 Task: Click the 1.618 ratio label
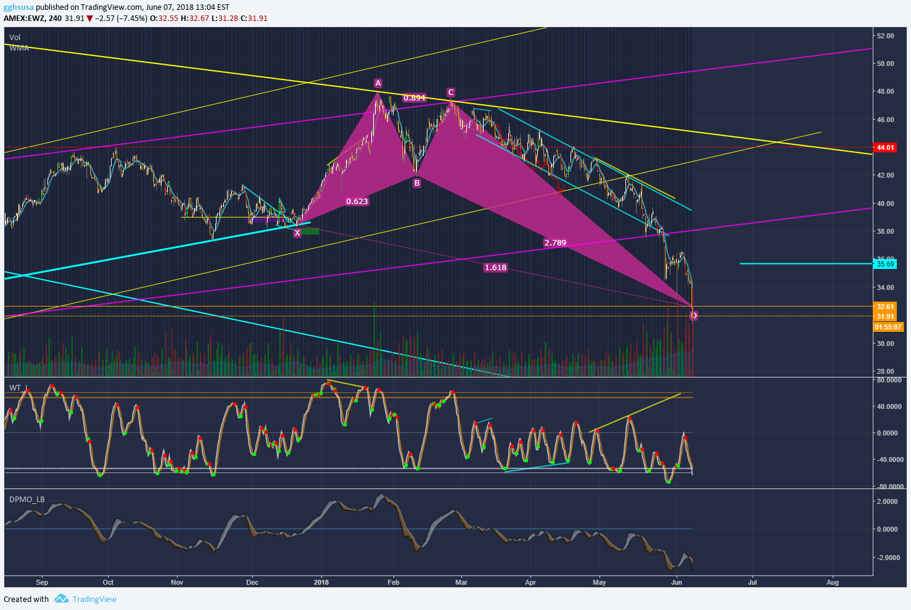pyautogui.click(x=495, y=267)
